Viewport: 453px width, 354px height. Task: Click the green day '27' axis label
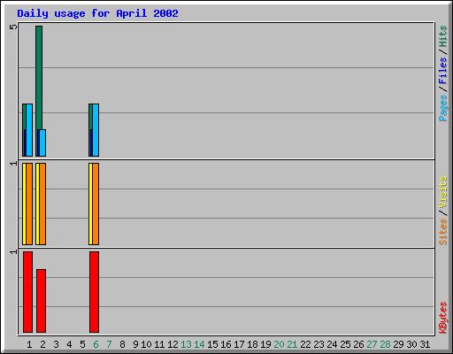(x=372, y=344)
